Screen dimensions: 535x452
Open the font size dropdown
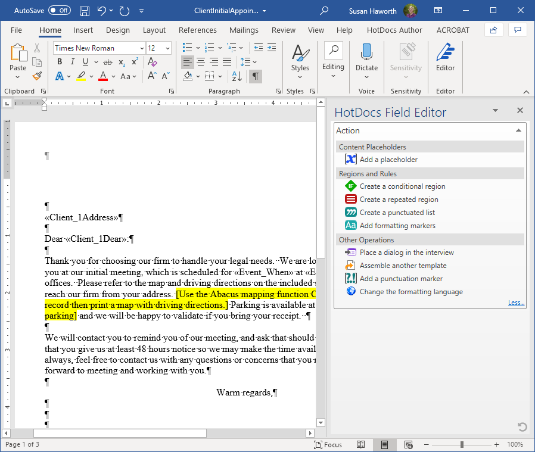[167, 48]
